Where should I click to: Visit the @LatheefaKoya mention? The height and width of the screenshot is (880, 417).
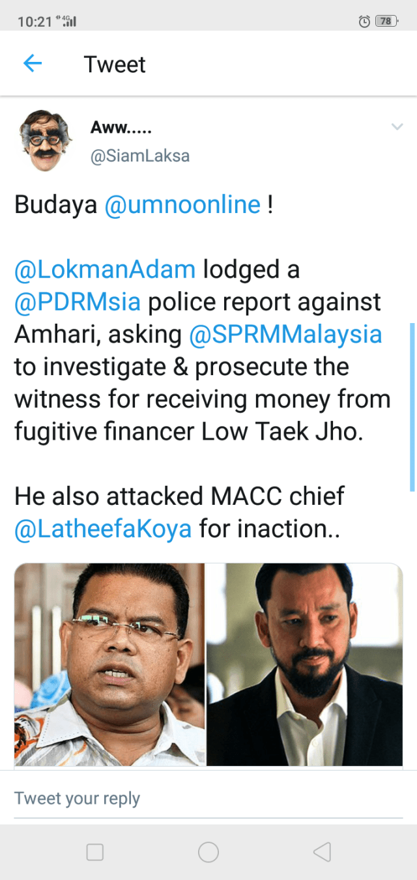click(x=103, y=528)
